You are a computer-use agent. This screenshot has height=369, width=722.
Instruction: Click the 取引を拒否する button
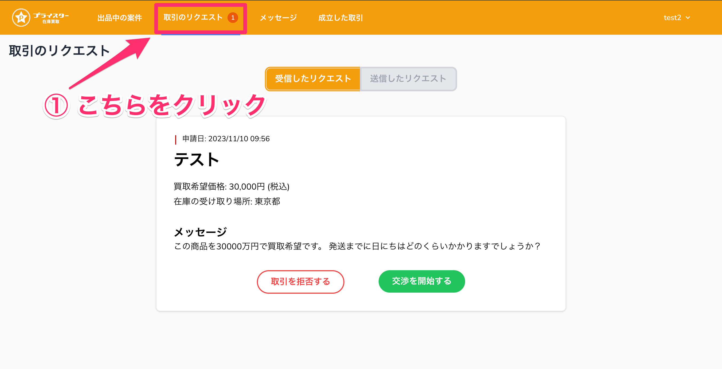[x=300, y=282]
